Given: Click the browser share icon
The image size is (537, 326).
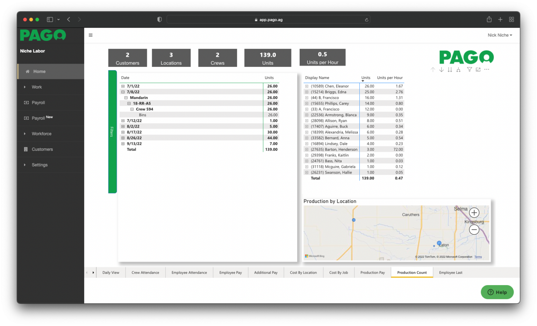Looking at the screenshot, I should tap(489, 19).
